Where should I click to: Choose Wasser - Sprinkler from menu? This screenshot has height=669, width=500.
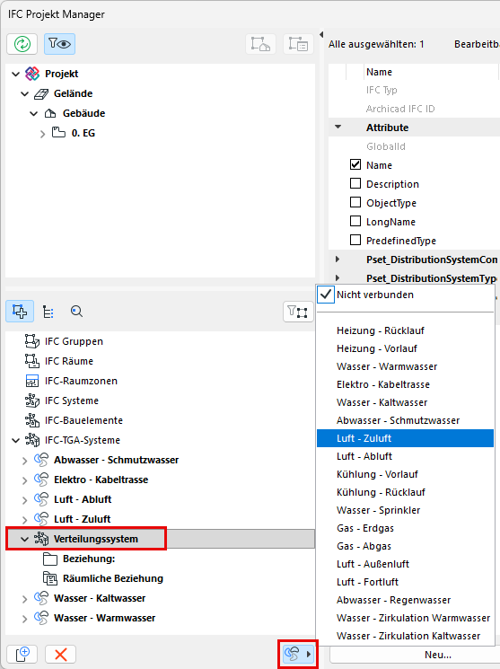tap(405, 510)
